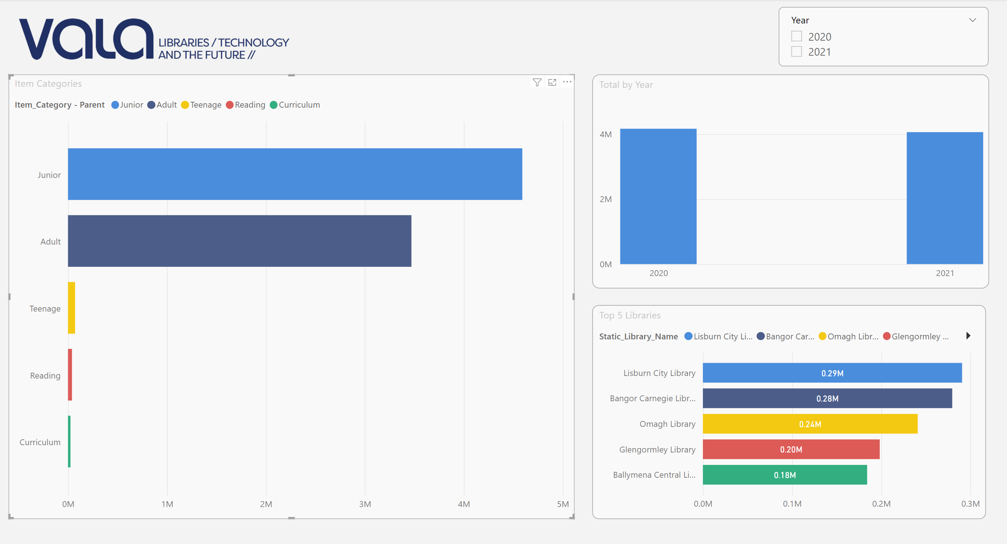Viewport: 1007px width, 544px height.
Task: Click the Teenage legend marker
Action: tap(185, 105)
